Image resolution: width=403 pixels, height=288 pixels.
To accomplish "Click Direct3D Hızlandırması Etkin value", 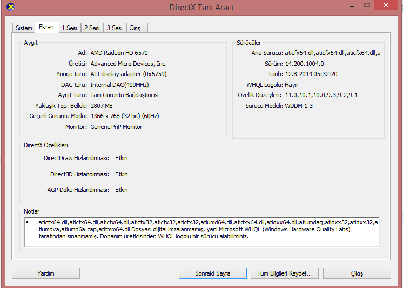I will pyautogui.click(x=122, y=174).
